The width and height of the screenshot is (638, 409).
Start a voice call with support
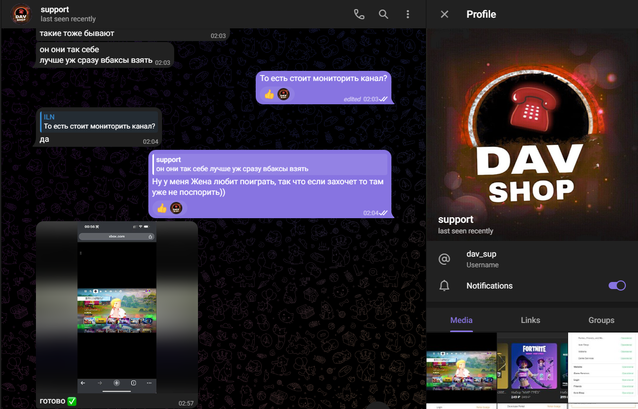(x=359, y=14)
